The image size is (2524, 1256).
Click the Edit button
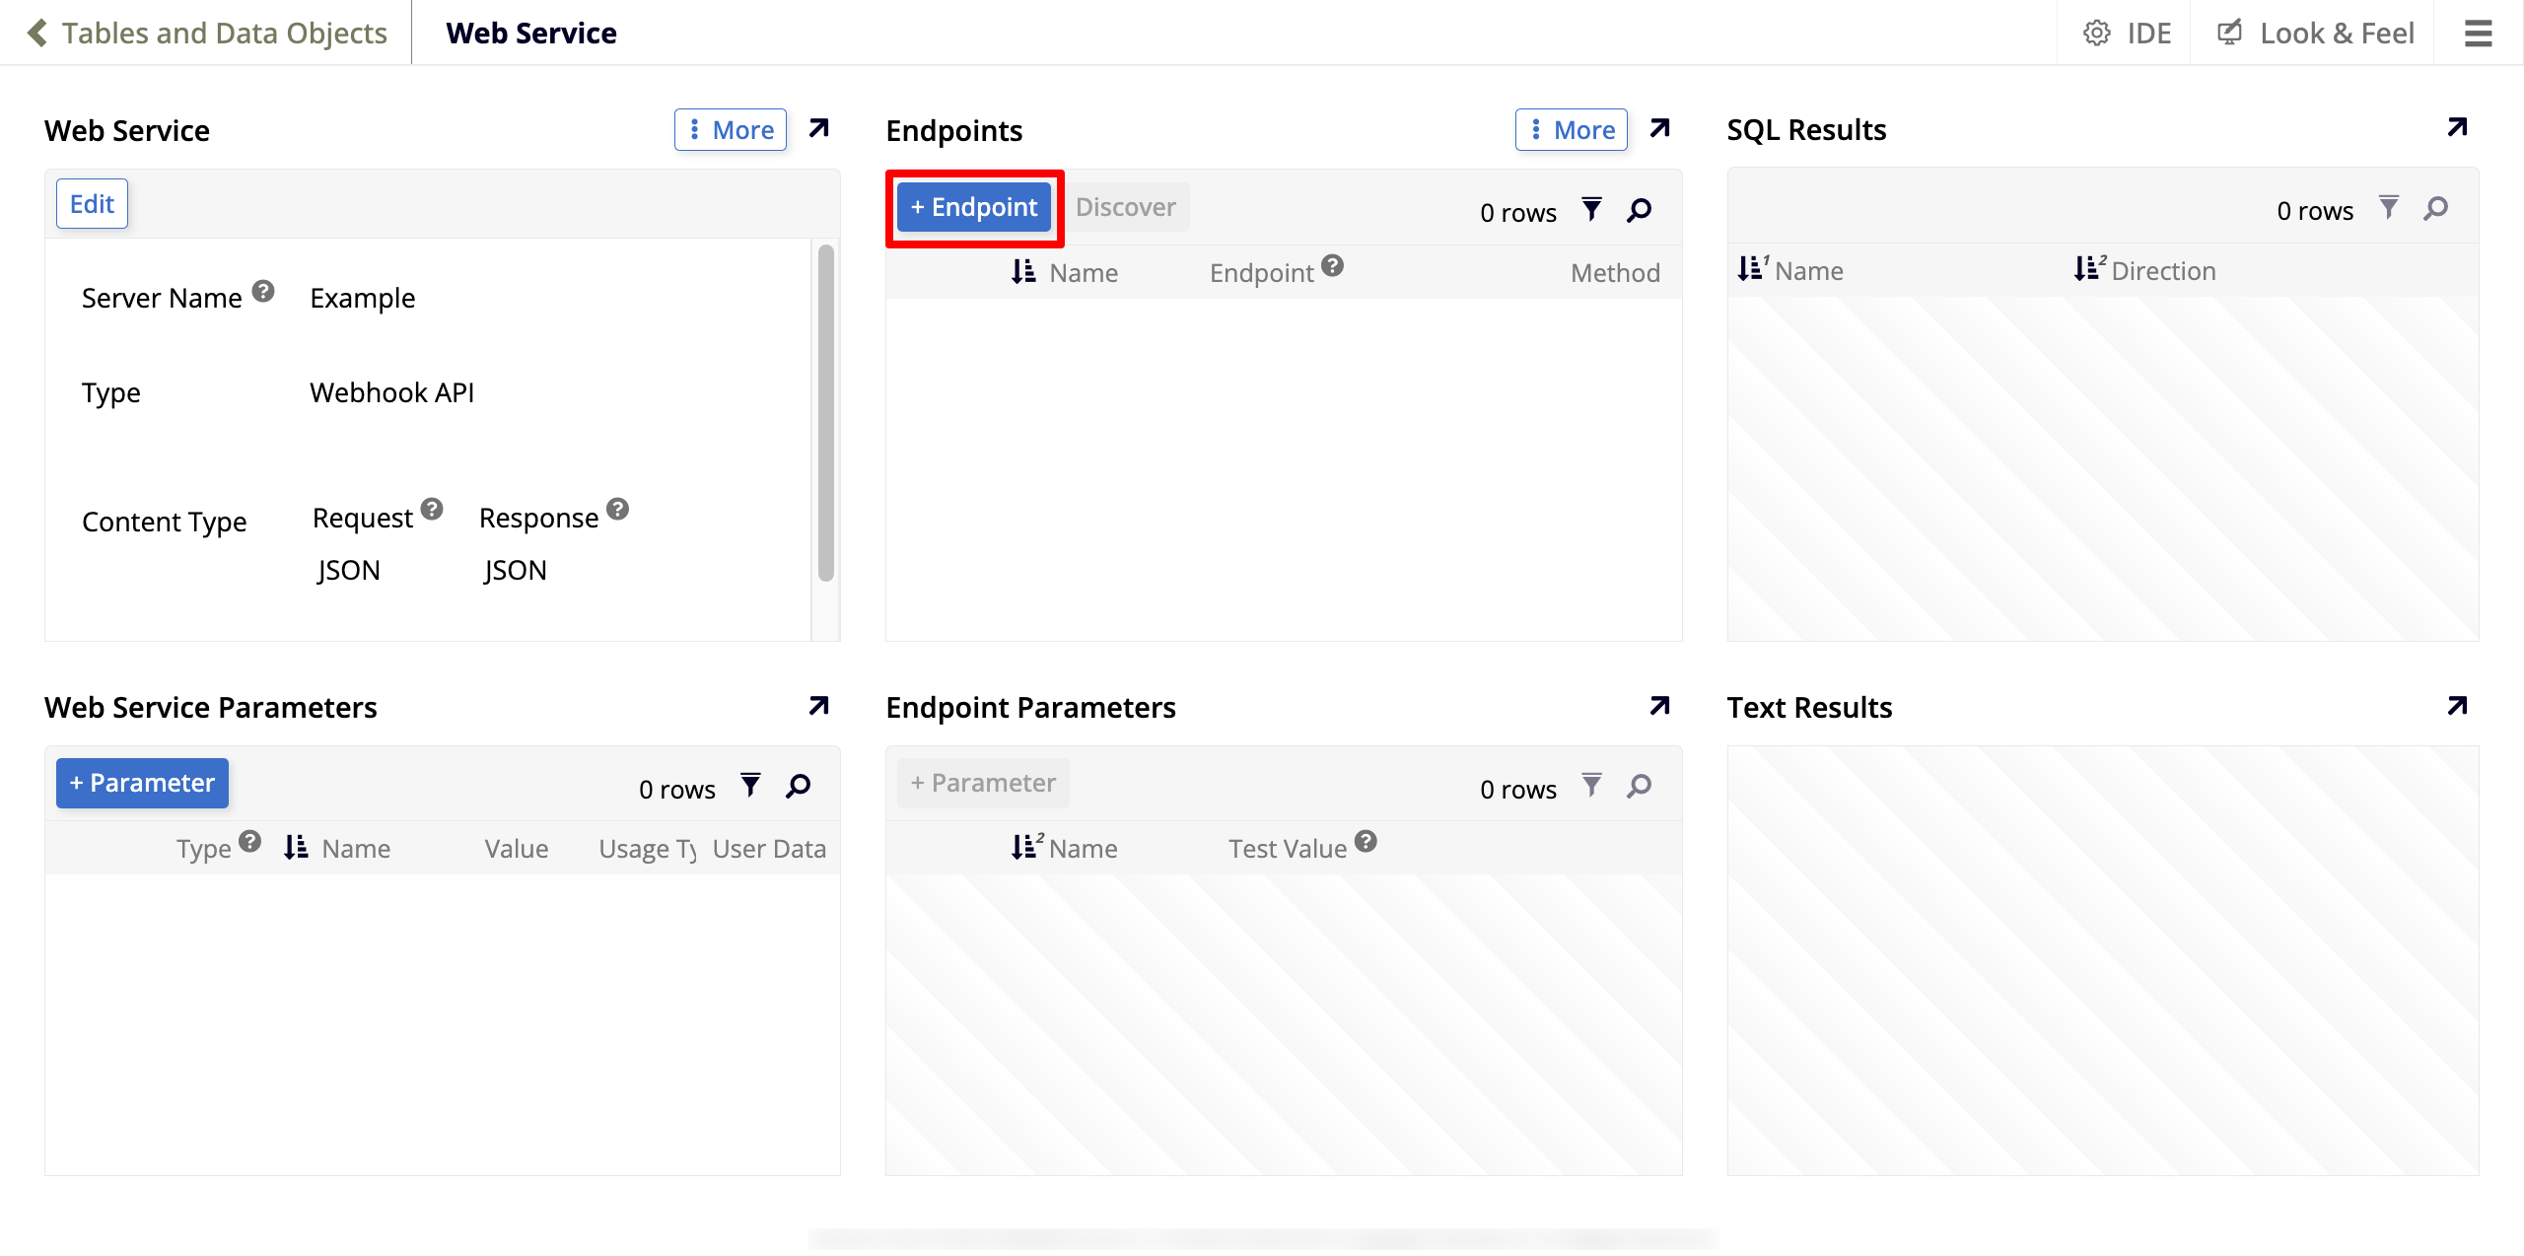92,204
